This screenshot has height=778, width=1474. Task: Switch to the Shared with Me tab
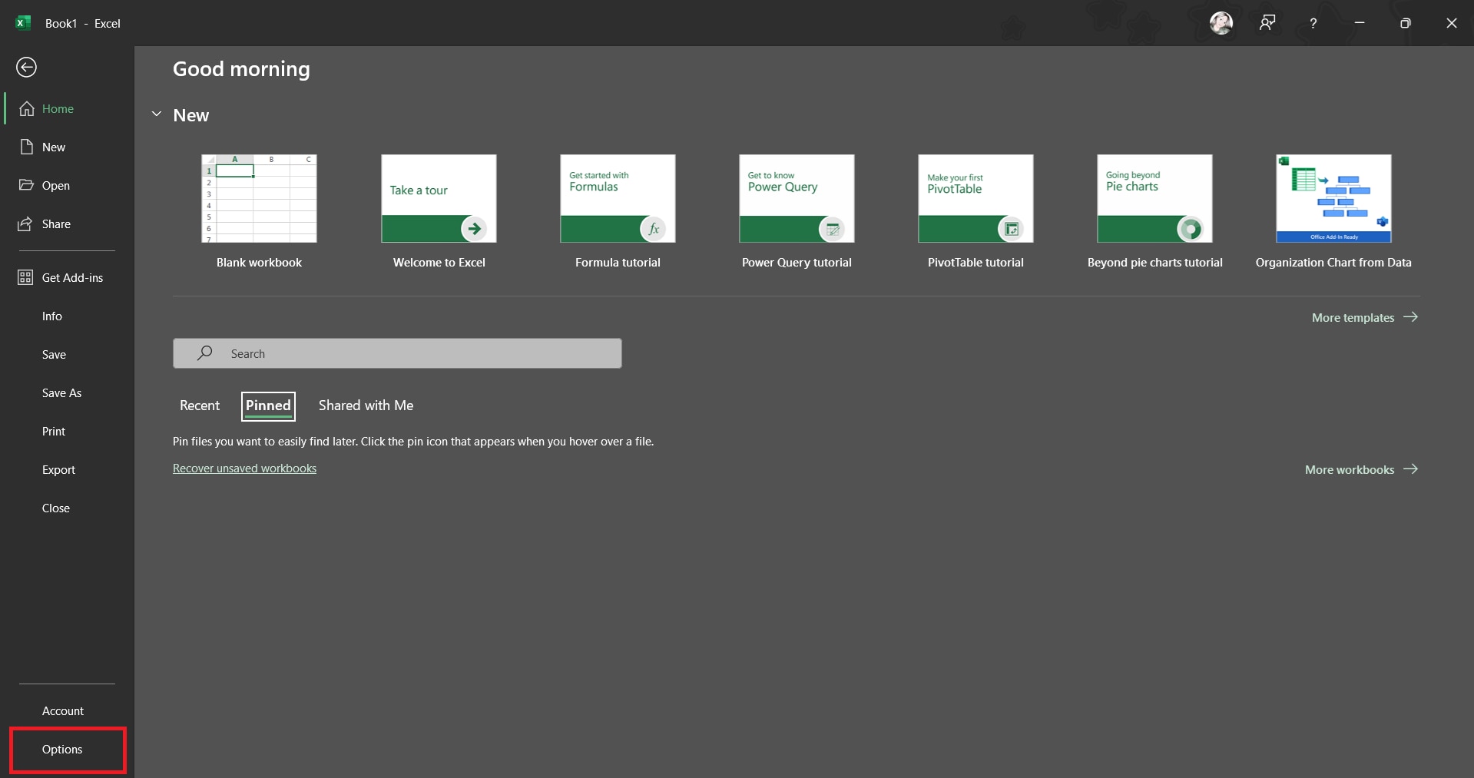[366, 406]
